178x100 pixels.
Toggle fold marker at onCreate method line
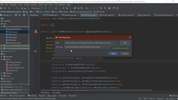coord(39,51)
